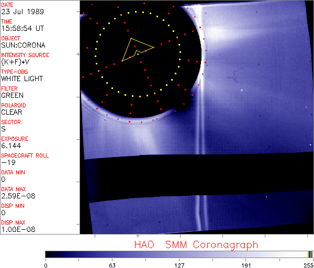Select the spacecraft roll value -19
This screenshot has width=314, height=268.
pos(7,162)
